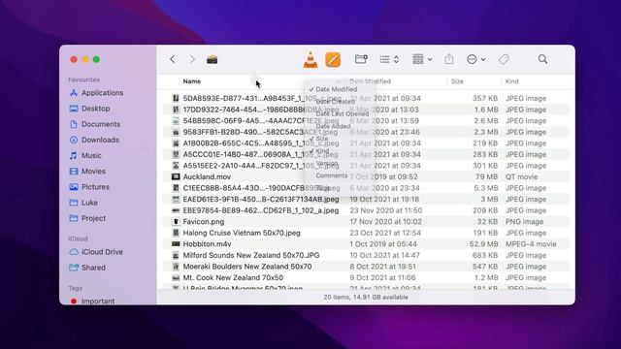Open with the VLC cone icon
This screenshot has width=621, height=349.
(x=310, y=60)
